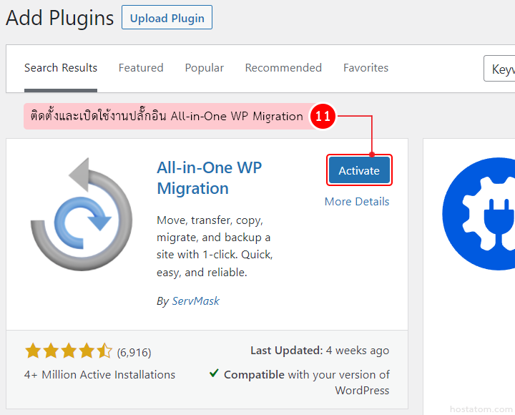Click the 4+ Million Active Installations text
This screenshot has height=415, width=515.
pyautogui.click(x=99, y=375)
